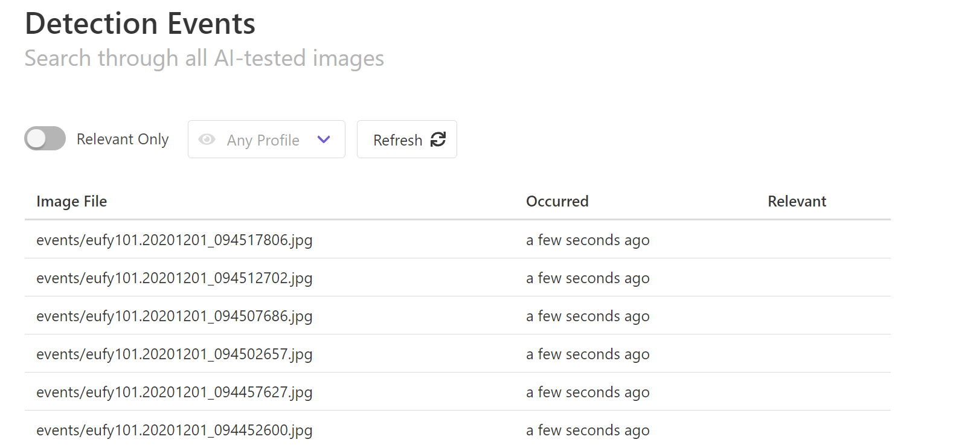Open the Any Profile dropdown
Screen dimensions: 956x448
(266, 139)
